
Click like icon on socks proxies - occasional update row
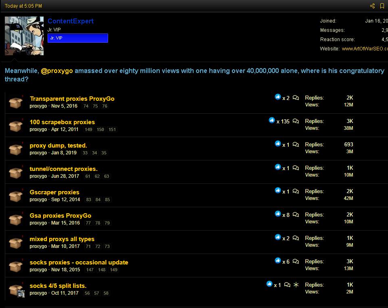tap(278, 260)
